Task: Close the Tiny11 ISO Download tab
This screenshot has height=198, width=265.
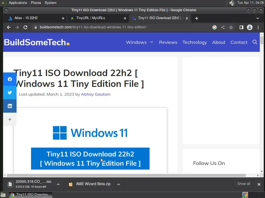Action: (187, 18)
